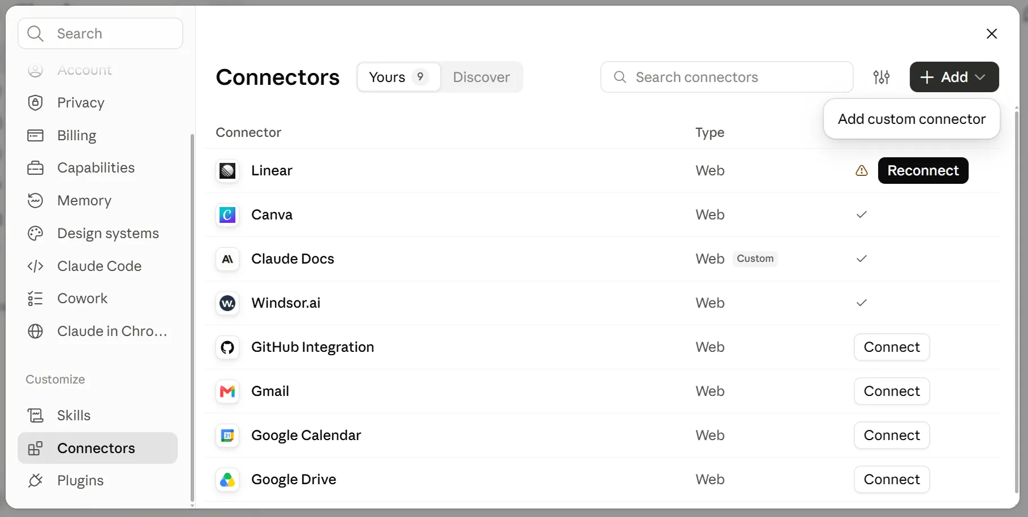The height and width of the screenshot is (517, 1028).
Task: Switch to the Discover tab
Action: 481,77
